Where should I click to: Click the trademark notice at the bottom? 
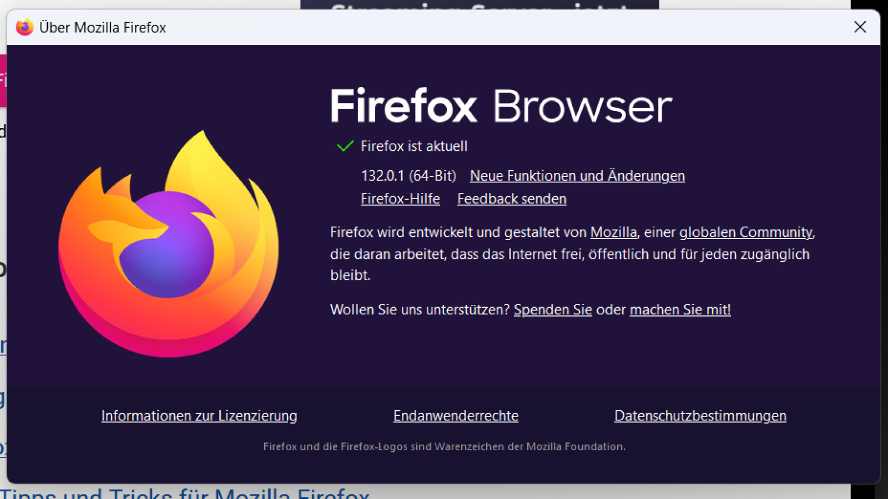click(x=444, y=446)
